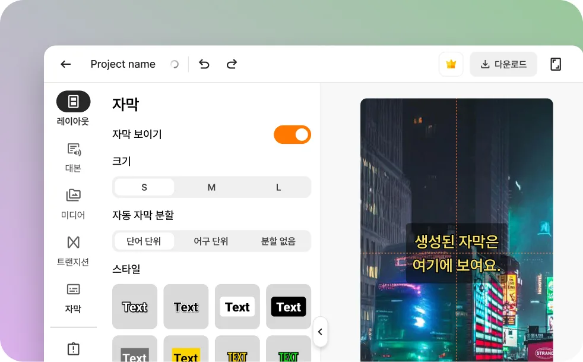Click the loading spinner beside Project name
Viewport: 583px width, 362px height.
point(175,64)
